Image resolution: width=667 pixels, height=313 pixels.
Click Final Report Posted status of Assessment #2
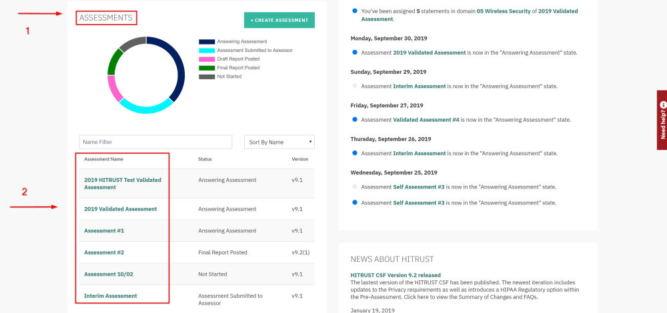[x=223, y=252]
